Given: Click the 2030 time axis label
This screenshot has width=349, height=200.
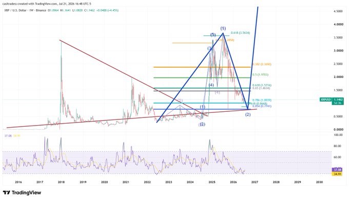Looking at the screenshot, I should (319, 182).
